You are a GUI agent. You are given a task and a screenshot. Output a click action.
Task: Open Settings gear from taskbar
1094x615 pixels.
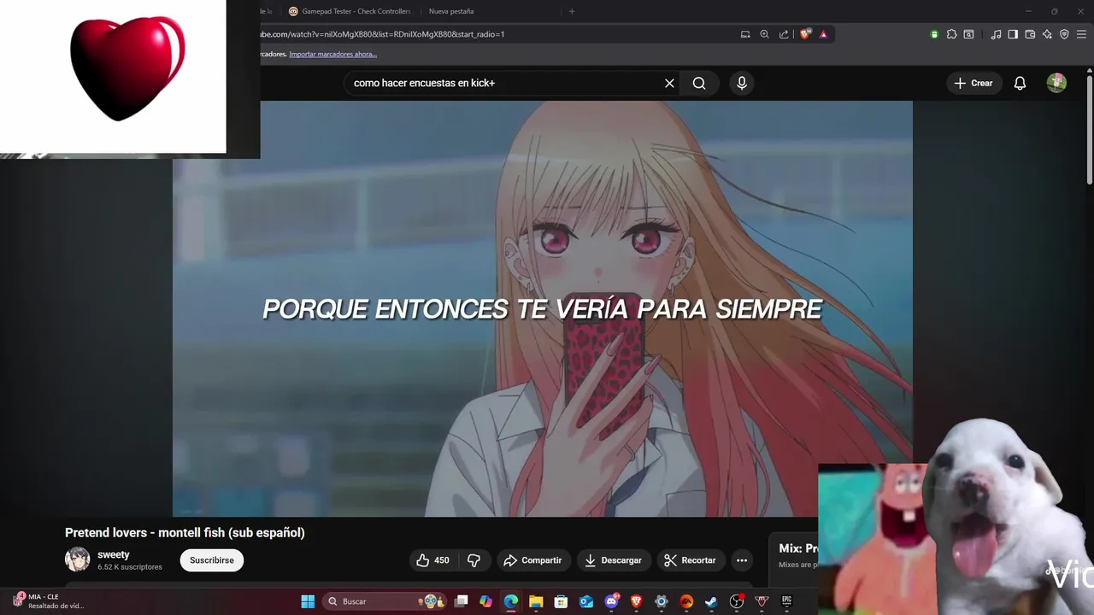(x=662, y=601)
